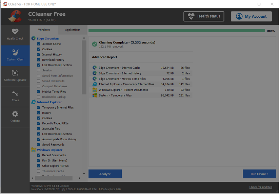Click Windows icon beside System Temporary Files row
The width and height of the screenshot is (279, 194).
(x=95, y=95)
